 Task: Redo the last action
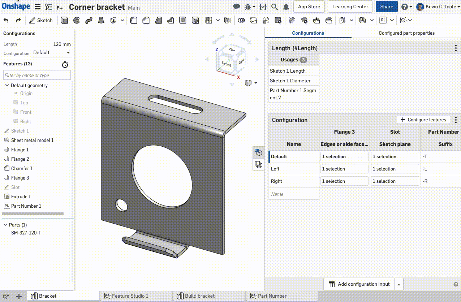[18, 20]
